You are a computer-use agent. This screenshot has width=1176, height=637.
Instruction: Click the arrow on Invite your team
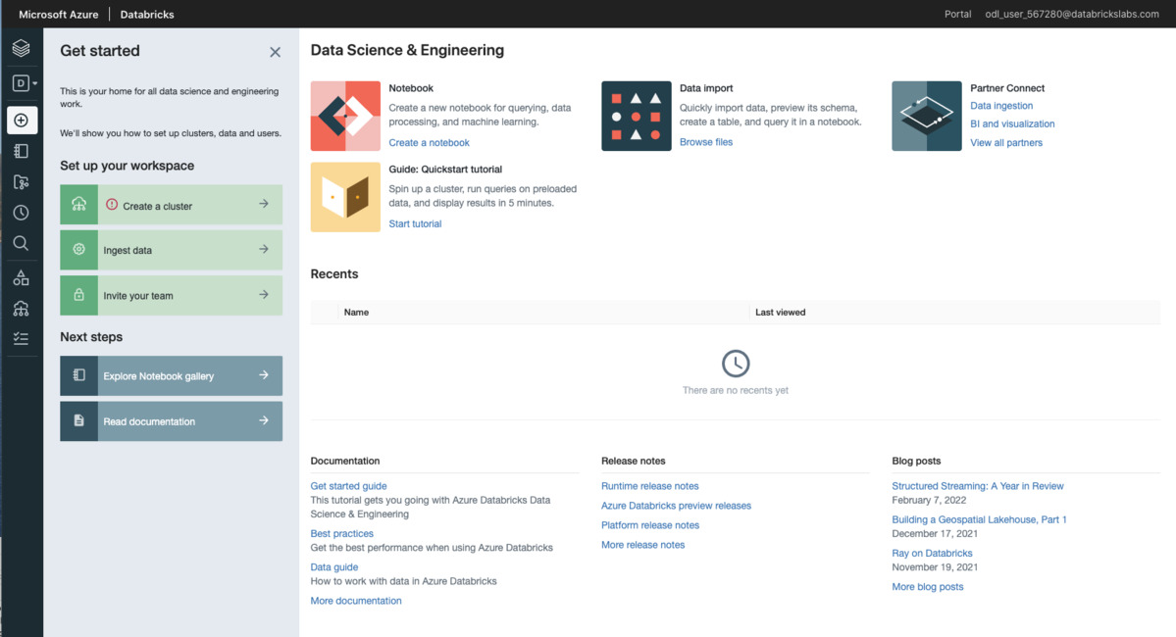[x=264, y=295]
